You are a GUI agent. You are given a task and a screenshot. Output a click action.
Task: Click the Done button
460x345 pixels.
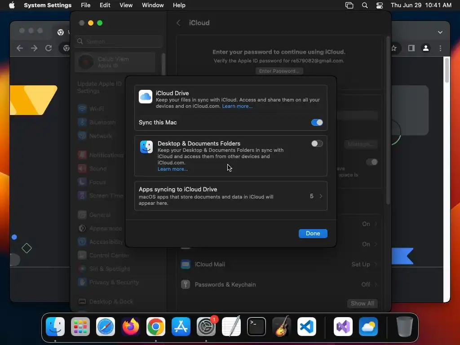click(x=313, y=233)
